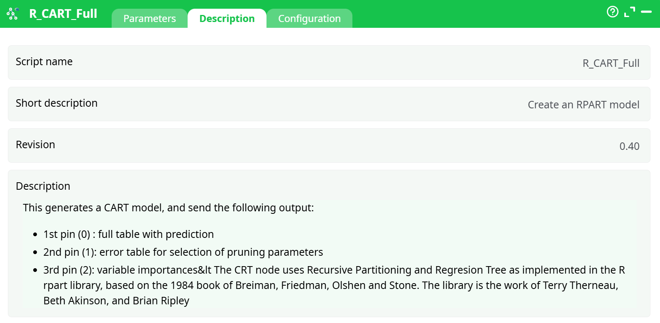Viewport: 660px width, 323px height.
Task: Click the Script name label
Action: (x=44, y=62)
